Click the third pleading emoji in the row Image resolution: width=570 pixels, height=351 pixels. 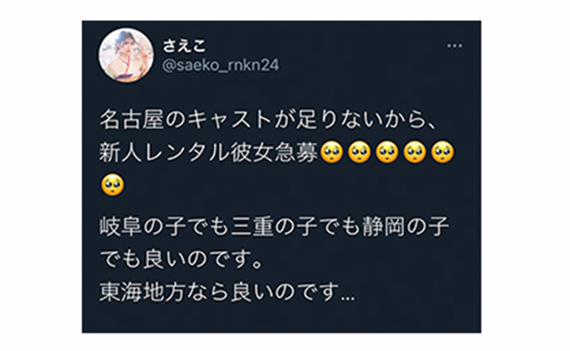(387, 152)
